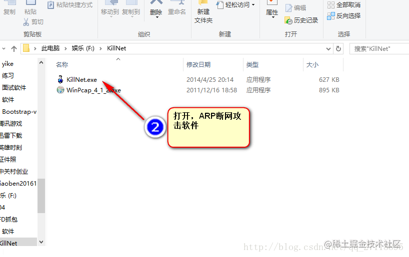Click the WinPcap installer icon
The width and height of the screenshot is (409, 257).
click(60, 90)
